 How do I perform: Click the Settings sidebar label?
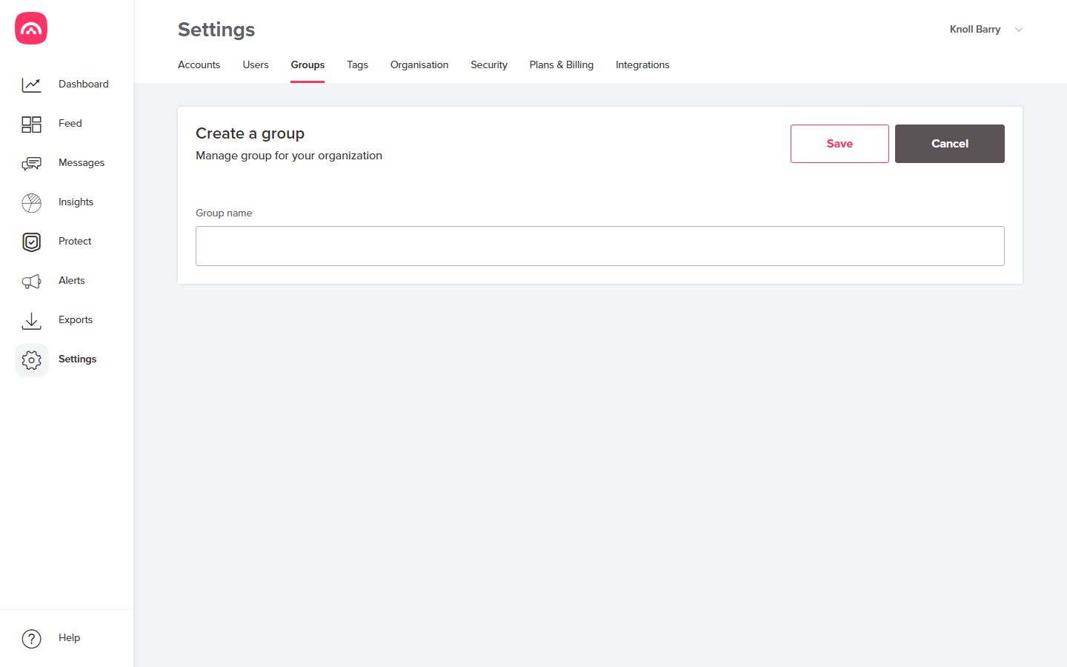[78, 359]
